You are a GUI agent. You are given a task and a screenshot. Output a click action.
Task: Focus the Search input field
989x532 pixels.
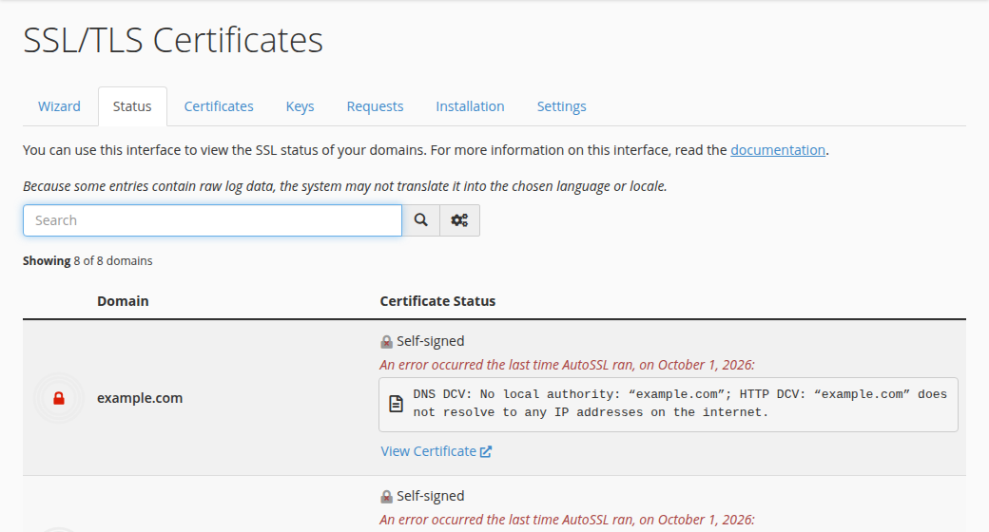[213, 220]
